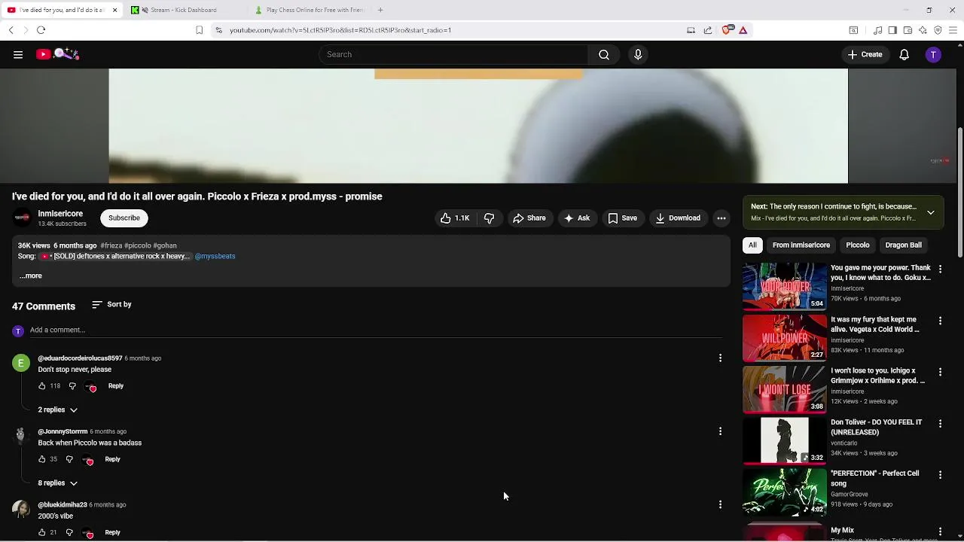
Task: Open the browser main menu
Action: 953,30
